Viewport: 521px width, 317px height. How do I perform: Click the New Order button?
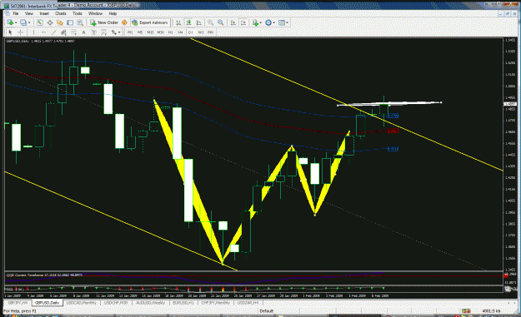pos(104,22)
